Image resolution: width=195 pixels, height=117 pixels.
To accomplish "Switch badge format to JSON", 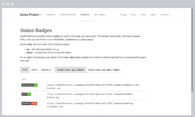I will point(34,70).
